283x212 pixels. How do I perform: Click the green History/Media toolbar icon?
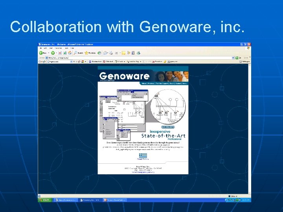(99, 53)
